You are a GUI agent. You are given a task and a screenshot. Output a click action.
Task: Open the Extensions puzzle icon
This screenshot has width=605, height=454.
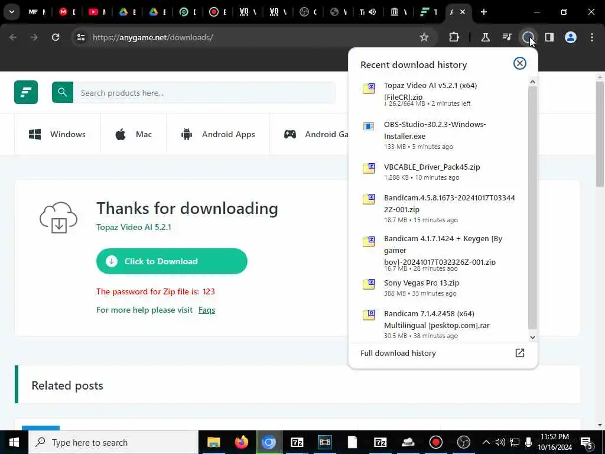(x=454, y=37)
